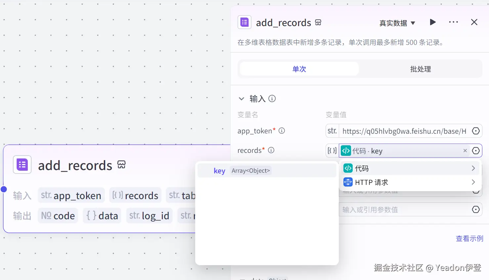Select the key Array<Object> variable
The image size is (489, 280).
(x=267, y=171)
